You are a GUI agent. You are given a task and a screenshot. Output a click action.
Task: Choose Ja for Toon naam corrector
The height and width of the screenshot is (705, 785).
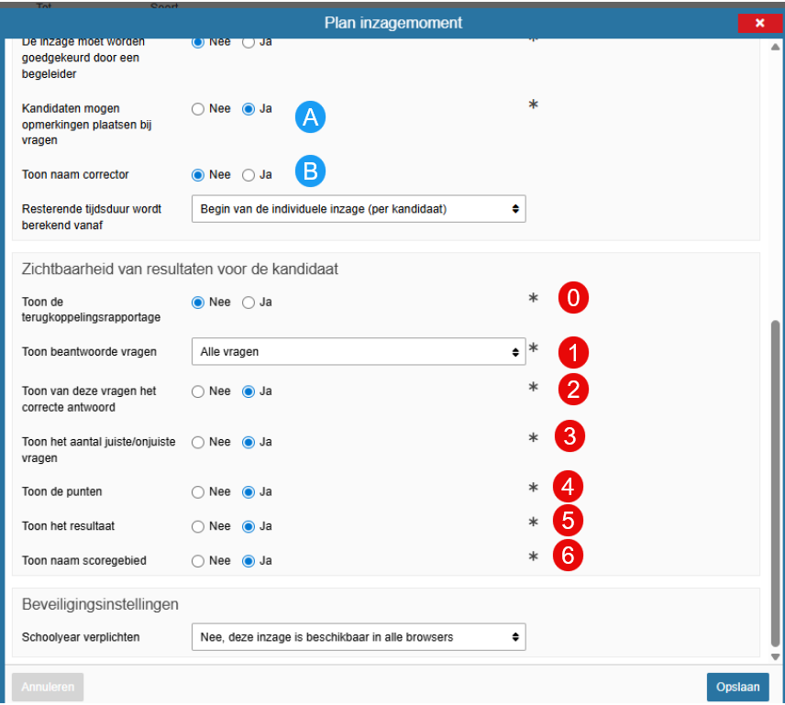pos(249,175)
